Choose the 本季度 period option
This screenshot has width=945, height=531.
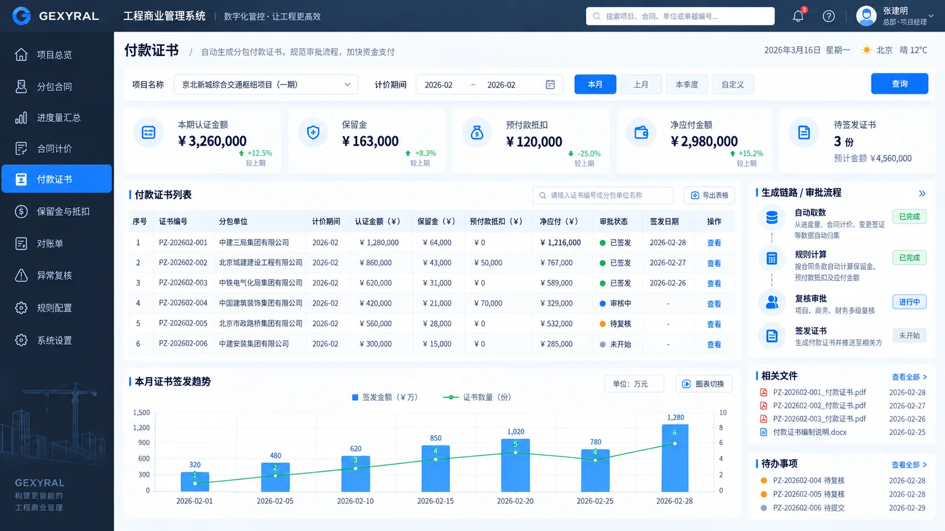tap(687, 84)
